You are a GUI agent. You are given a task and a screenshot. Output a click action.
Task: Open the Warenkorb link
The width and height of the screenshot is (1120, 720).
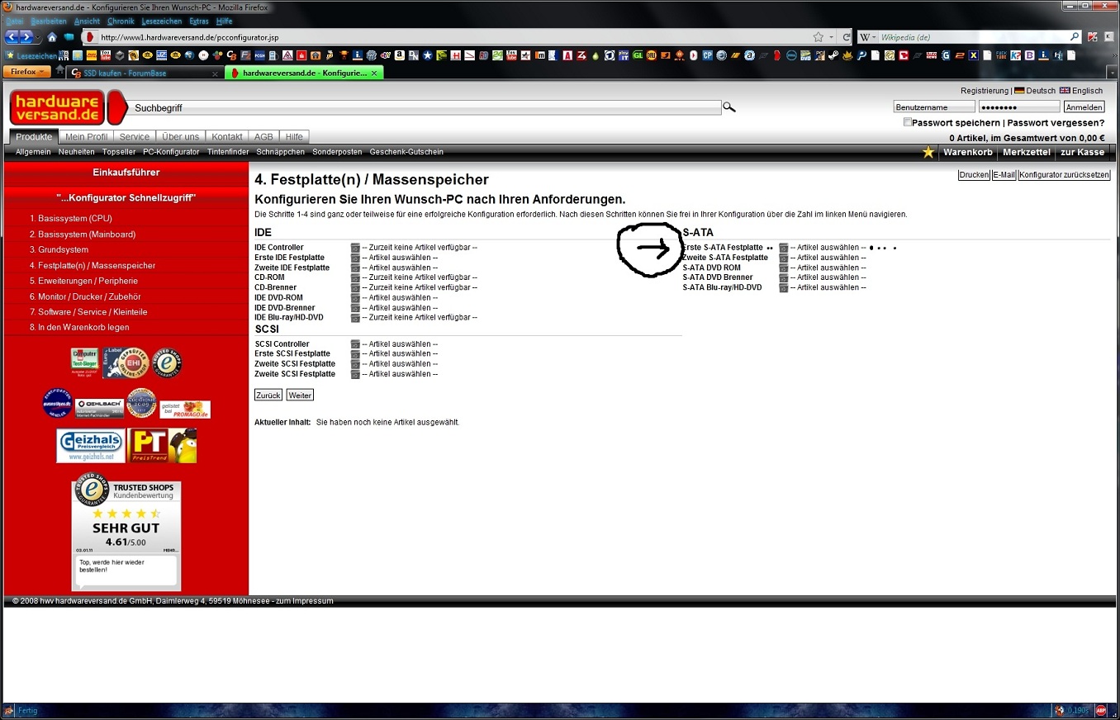click(x=968, y=152)
